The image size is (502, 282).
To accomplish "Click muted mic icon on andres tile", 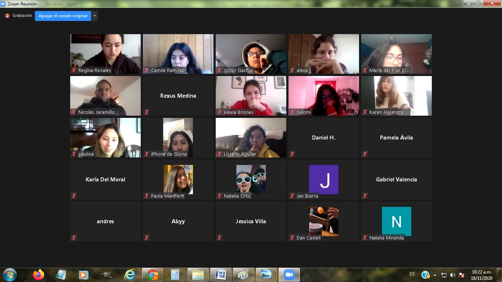I will click(x=74, y=238).
